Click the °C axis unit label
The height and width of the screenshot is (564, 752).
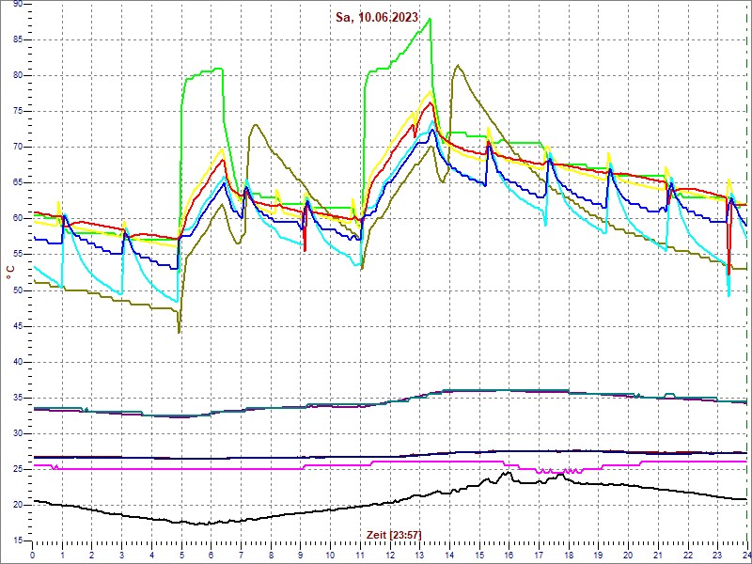point(9,274)
